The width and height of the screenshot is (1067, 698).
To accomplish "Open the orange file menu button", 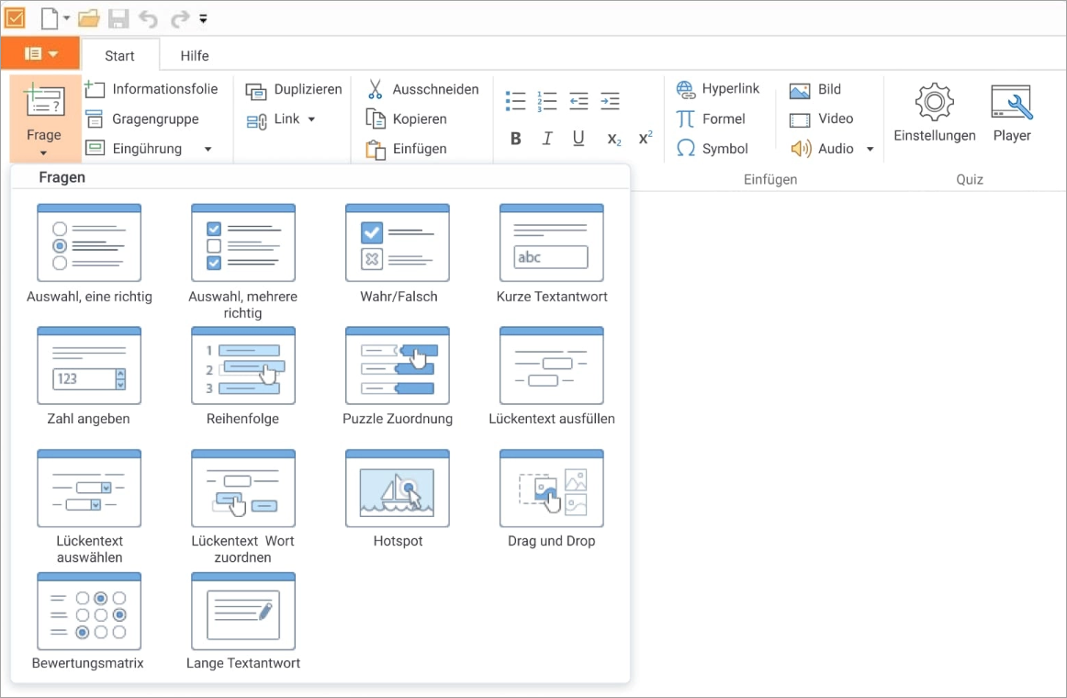I will point(40,54).
